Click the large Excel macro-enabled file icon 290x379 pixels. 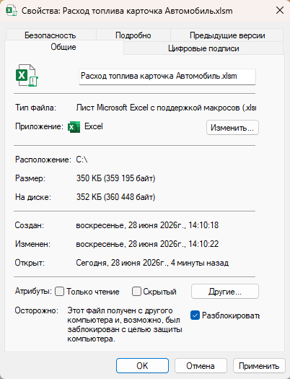click(27, 75)
